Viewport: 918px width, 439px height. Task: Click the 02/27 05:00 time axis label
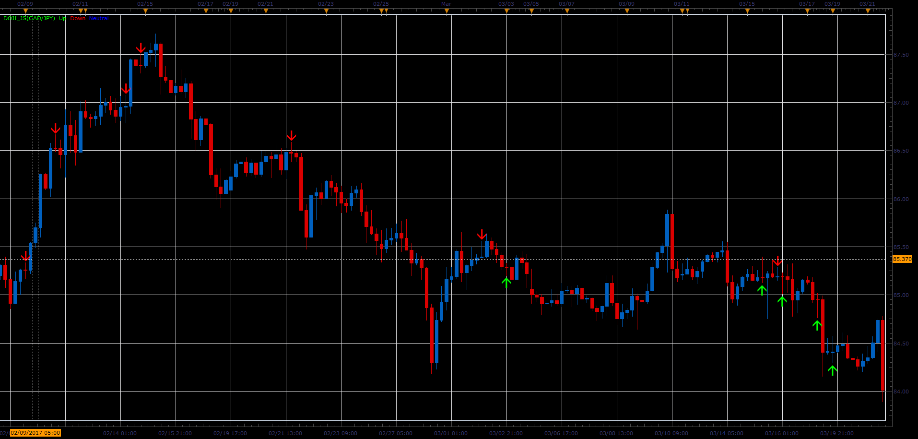click(396, 433)
